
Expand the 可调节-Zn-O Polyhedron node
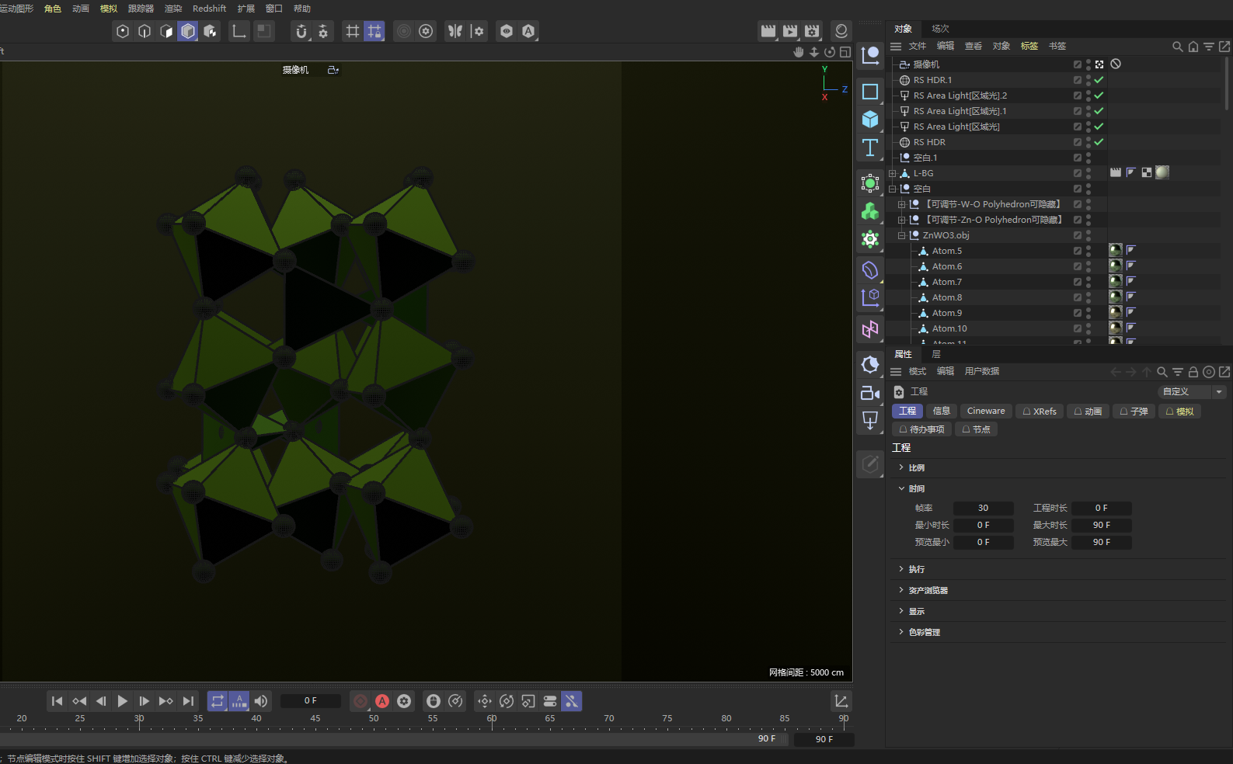coord(902,220)
